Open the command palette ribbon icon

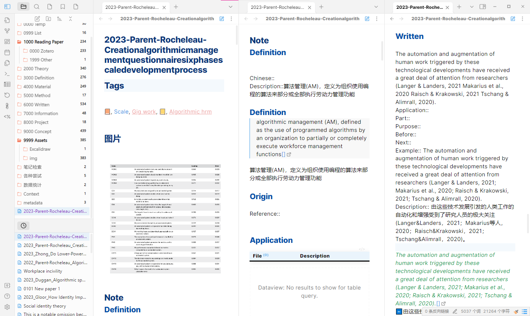[7, 73]
